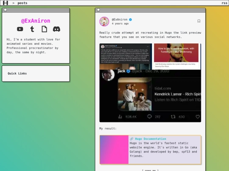
Task: Click the profile bio text about animated series
Action: point(34,46)
